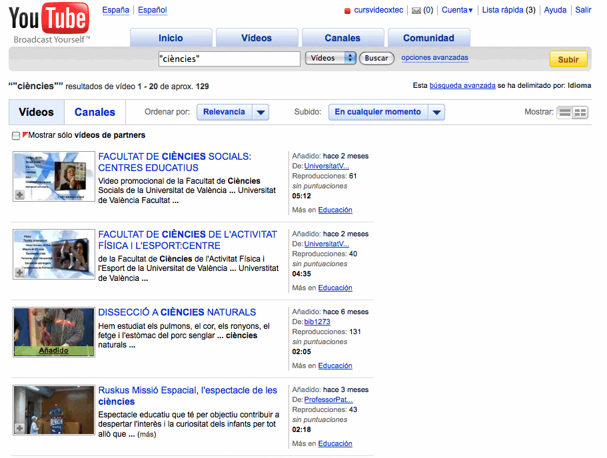Open Facultat de Ciències Socials video thumbnail
This screenshot has height=458, width=607.
(x=54, y=176)
